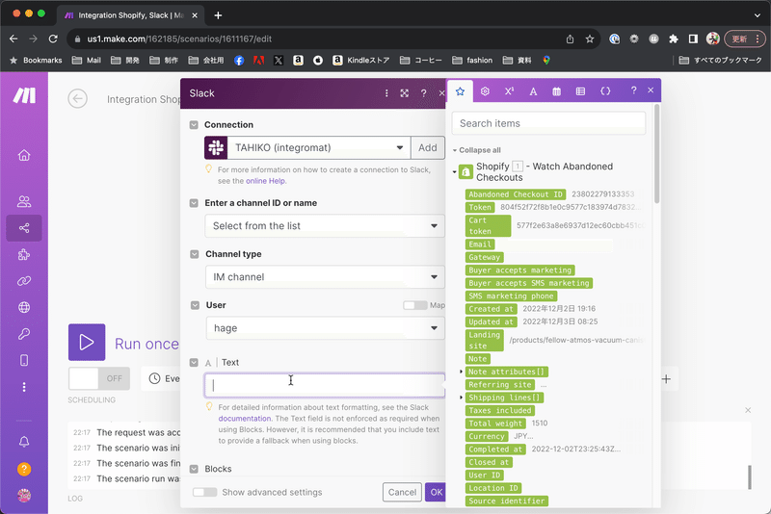This screenshot has width=771, height=514.
Task: Open the orange help question mark icon
Action: click(x=23, y=470)
